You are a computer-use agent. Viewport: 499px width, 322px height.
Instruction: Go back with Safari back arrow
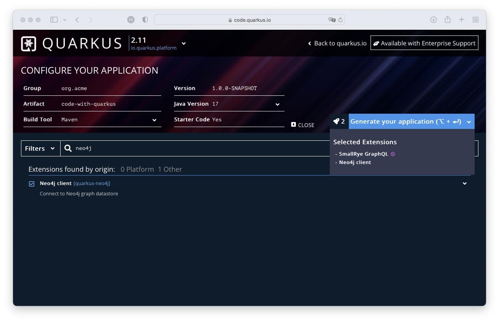pyautogui.click(x=77, y=19)
